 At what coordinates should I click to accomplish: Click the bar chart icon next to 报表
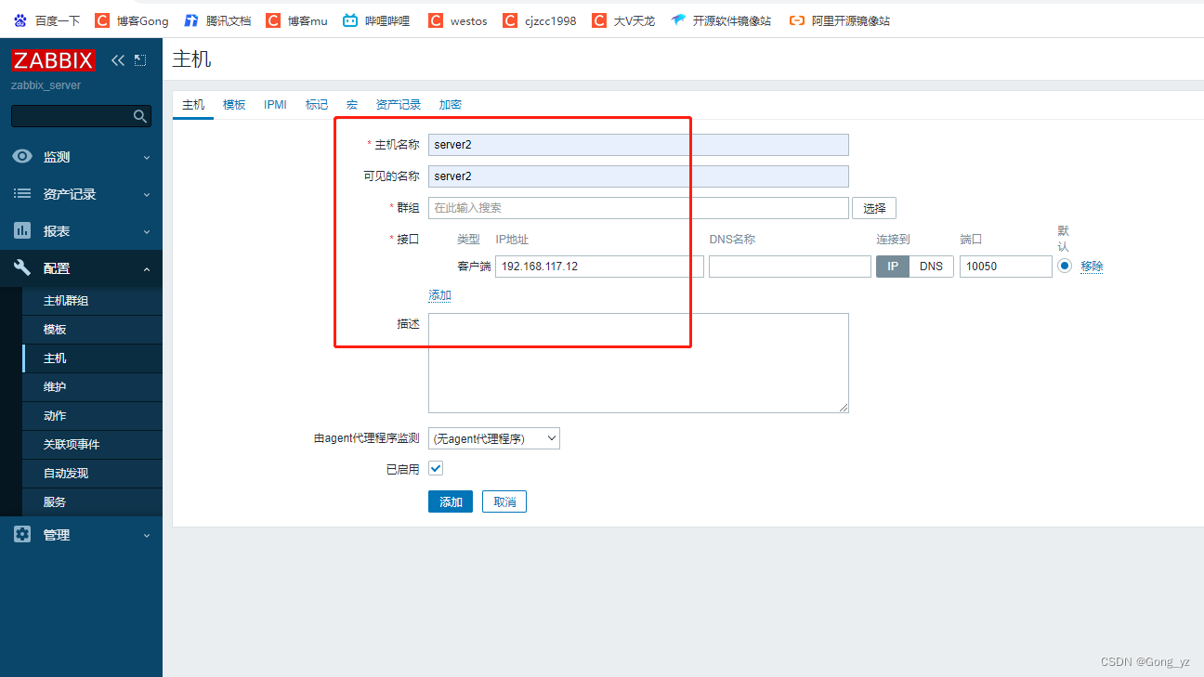tap(22, 231)
